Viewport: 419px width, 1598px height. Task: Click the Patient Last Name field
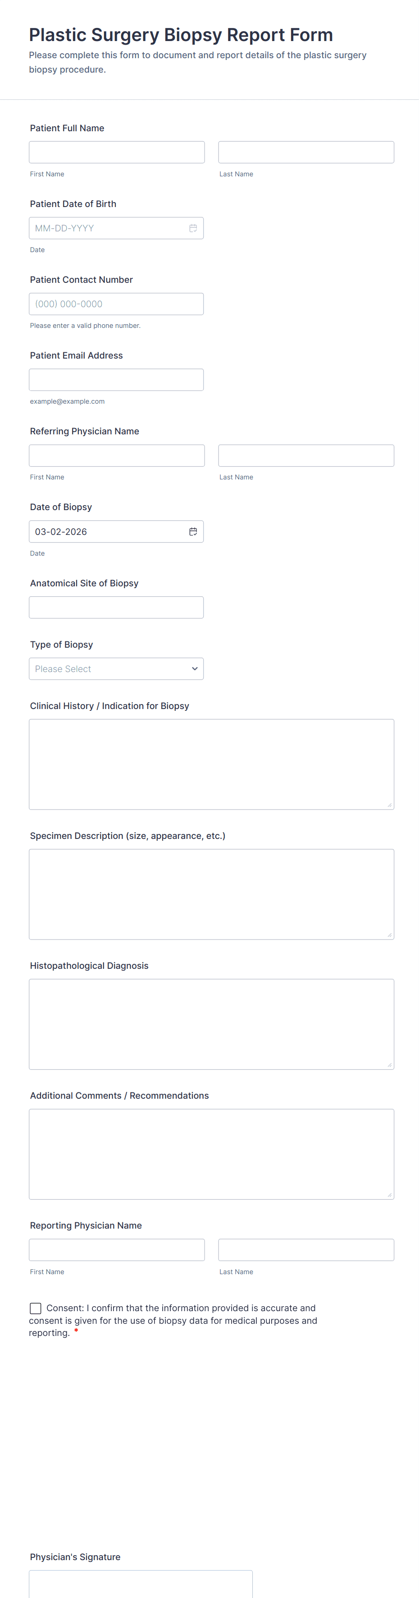(305, 152)
